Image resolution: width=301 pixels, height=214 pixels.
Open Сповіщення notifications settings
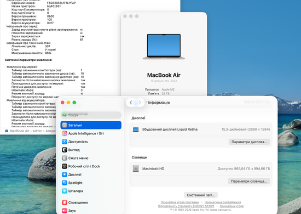click(x=91, y=202)
